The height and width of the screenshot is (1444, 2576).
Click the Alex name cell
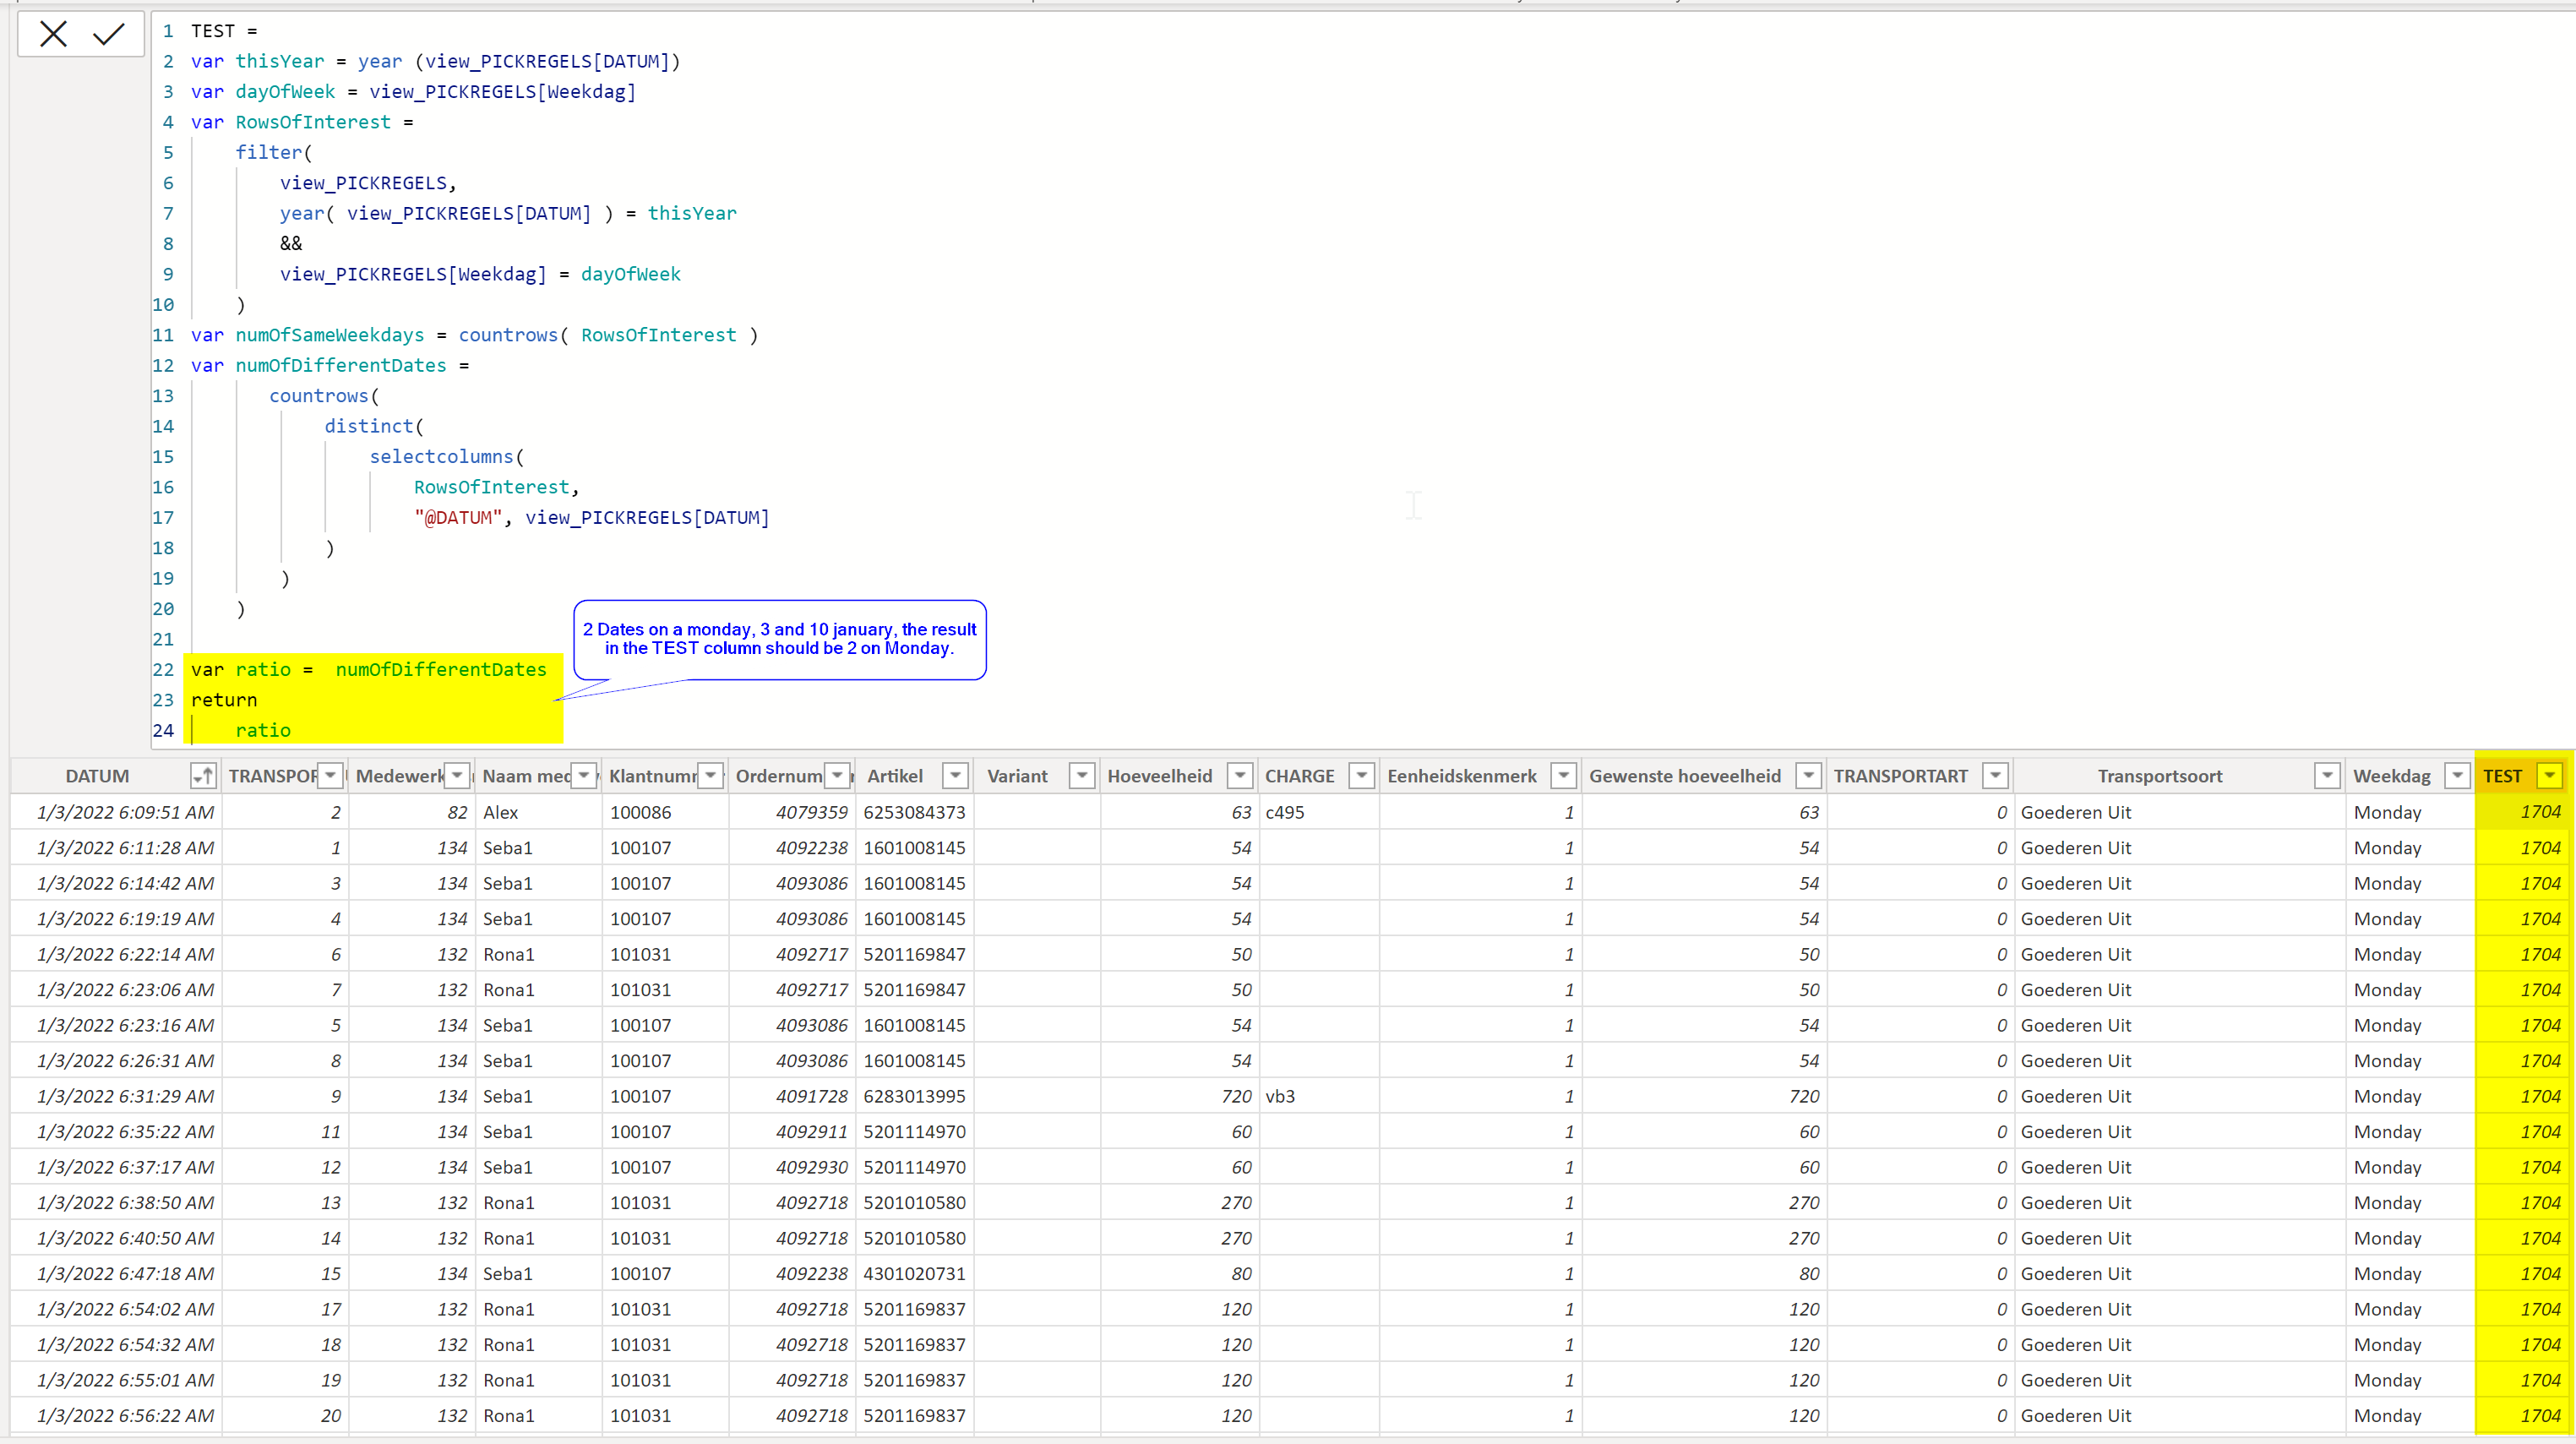click(538, 812)
